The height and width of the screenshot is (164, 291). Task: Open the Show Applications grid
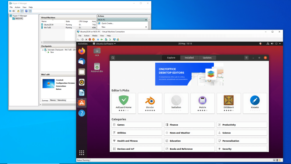tap(82, 153)
